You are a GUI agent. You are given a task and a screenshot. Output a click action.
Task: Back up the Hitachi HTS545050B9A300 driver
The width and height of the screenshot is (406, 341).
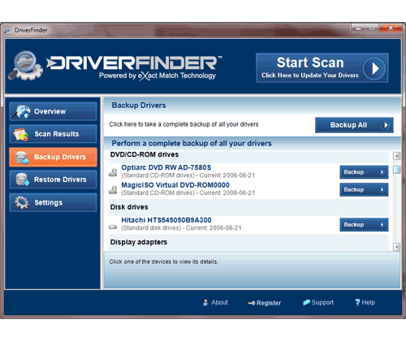(x=364, y=225)
